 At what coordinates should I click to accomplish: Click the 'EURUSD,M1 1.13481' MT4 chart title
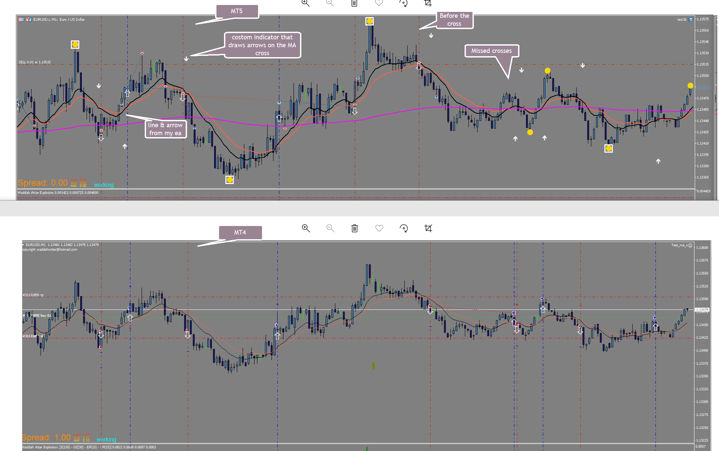tap(62, 245)
